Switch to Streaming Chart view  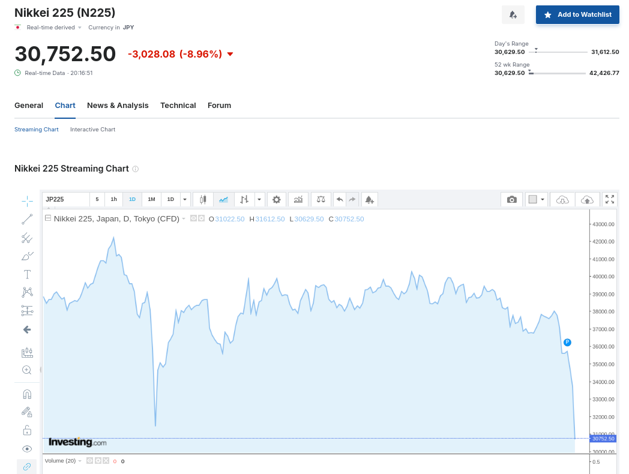coord(37,130)
